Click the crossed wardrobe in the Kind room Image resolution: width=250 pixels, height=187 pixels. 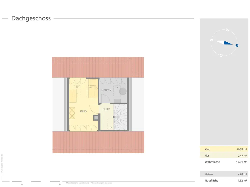coord(72,113)
